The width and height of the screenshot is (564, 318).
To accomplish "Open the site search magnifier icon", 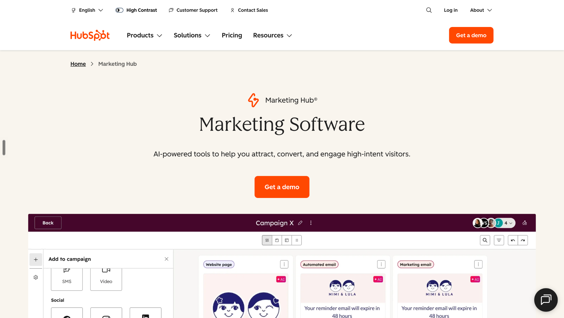I will tap(429, 10).
